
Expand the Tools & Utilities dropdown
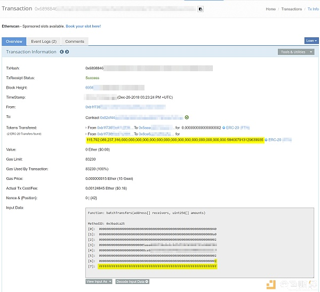[x=296, y=52]
